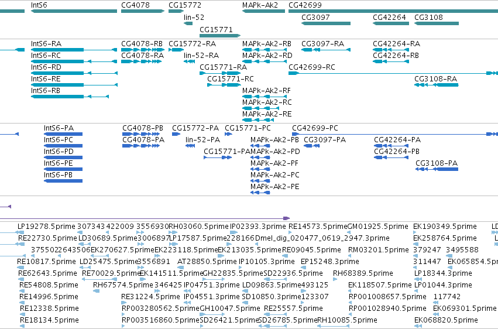Select the RE14996.5prime EST label

(49, 297)
